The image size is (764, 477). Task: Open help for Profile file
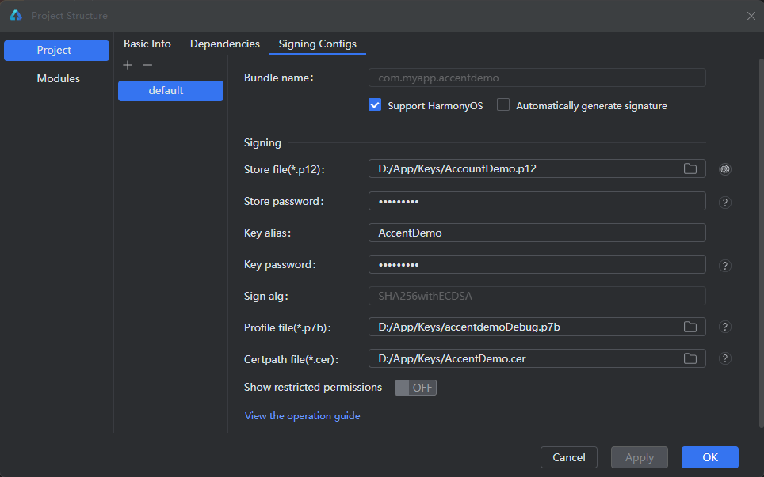pos(724,327)
